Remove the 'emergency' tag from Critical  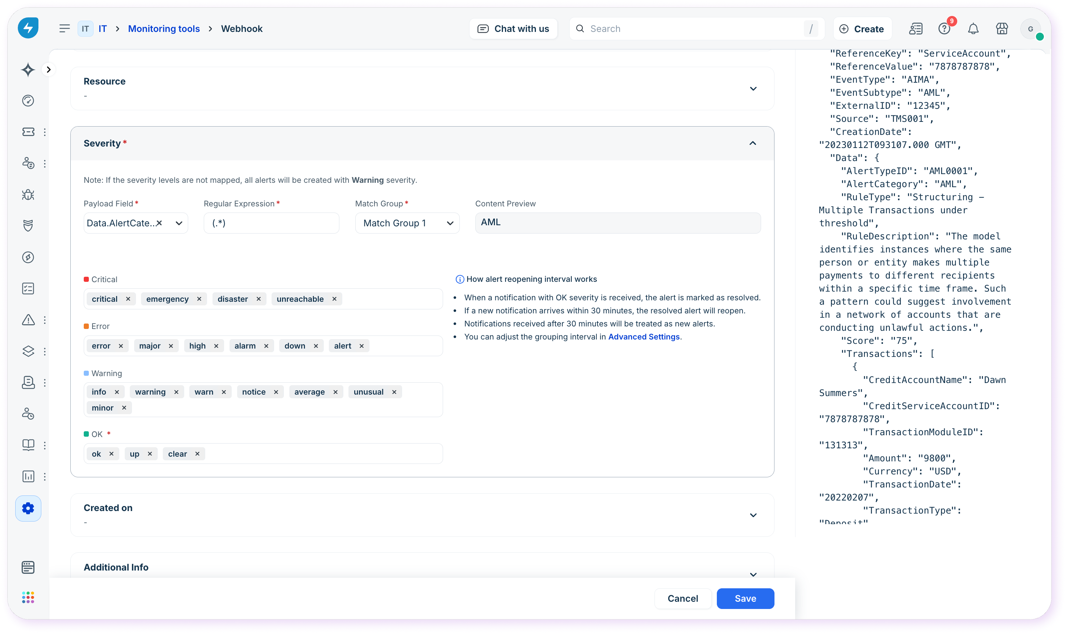(x=199, y=299)
